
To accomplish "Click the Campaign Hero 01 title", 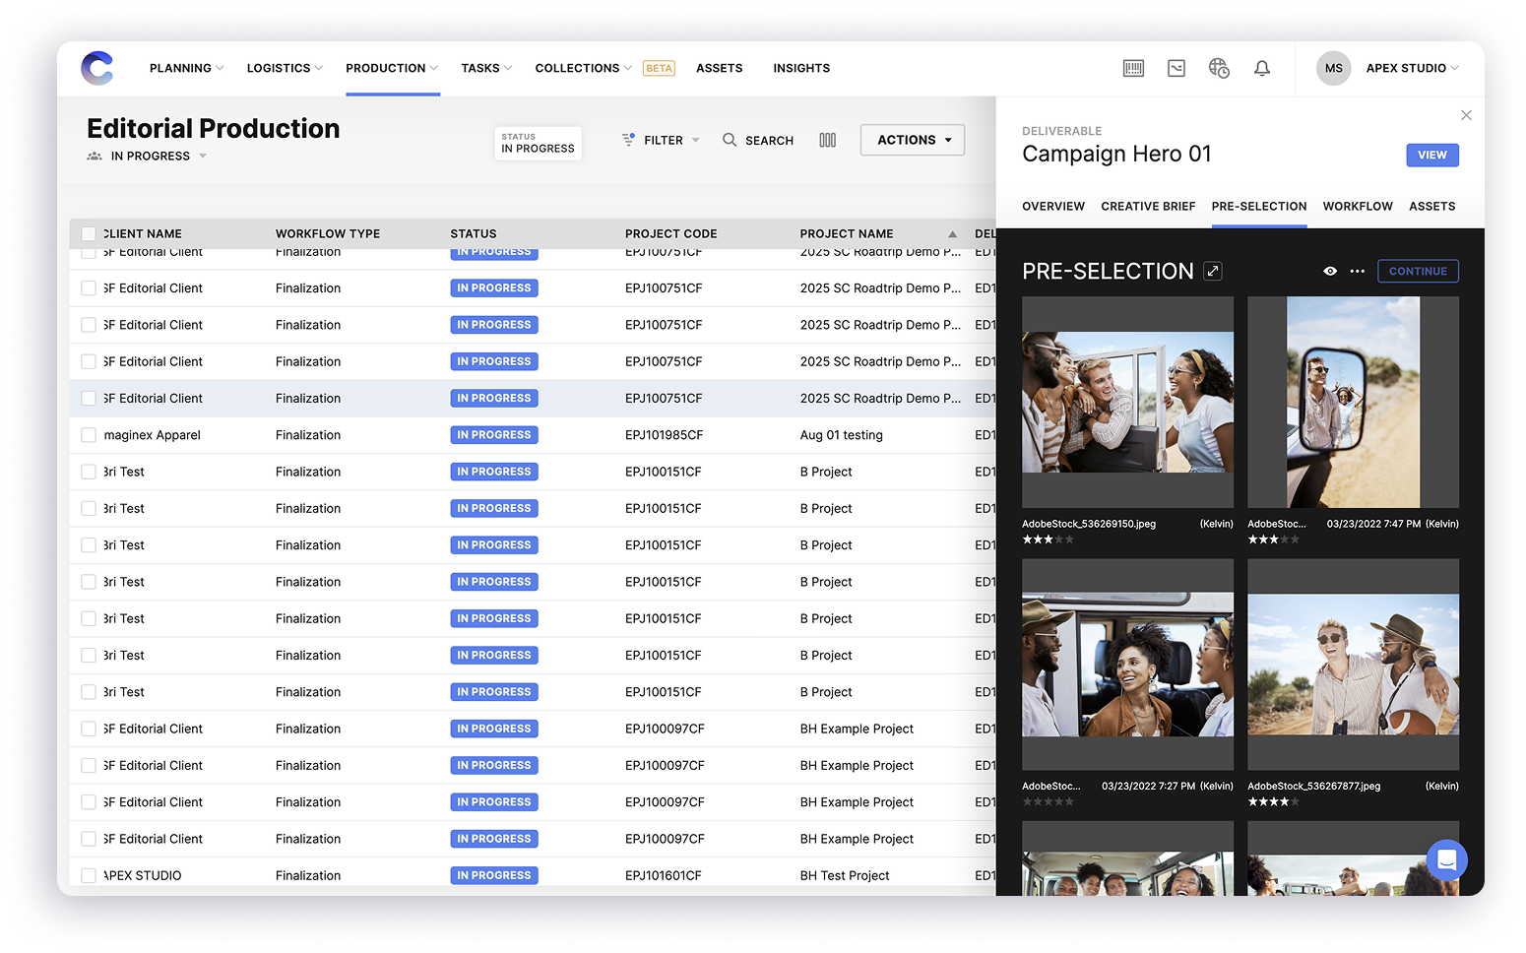I will 1116,154.
